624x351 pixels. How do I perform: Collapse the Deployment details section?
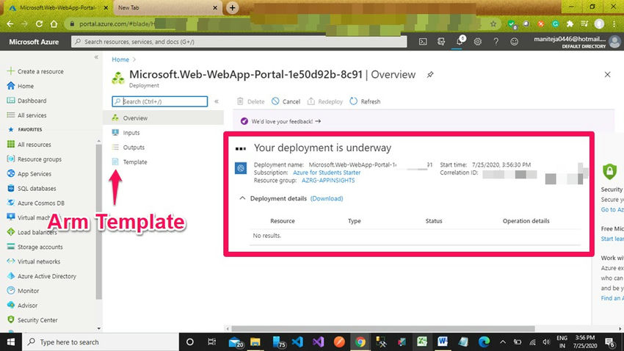242,198
